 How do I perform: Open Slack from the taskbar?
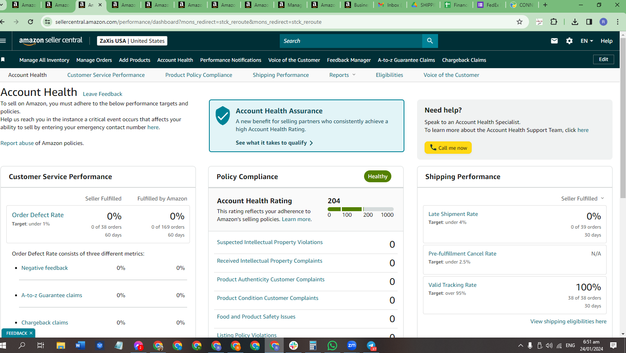pyautogui.click(x=294, y=345)
